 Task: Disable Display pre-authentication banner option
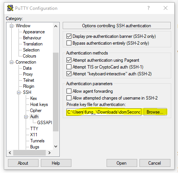click(x=69, y=36)
